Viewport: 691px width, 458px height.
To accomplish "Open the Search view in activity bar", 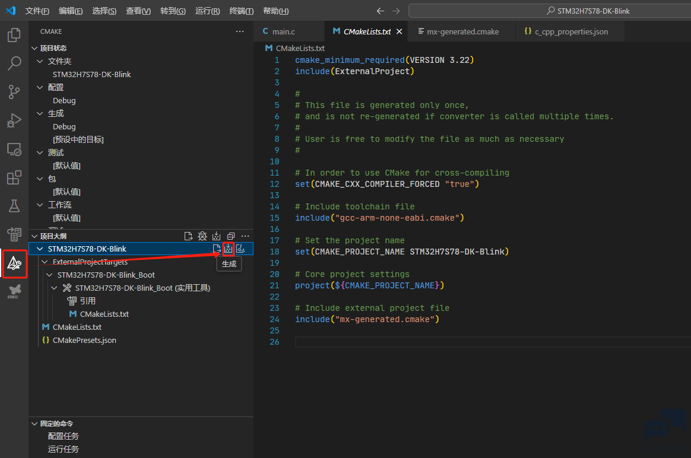I will click(x=14, y=63).
